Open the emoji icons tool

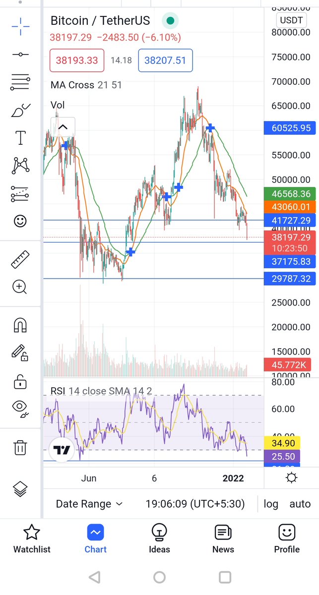pyautogui.click(x=20, y=221)
